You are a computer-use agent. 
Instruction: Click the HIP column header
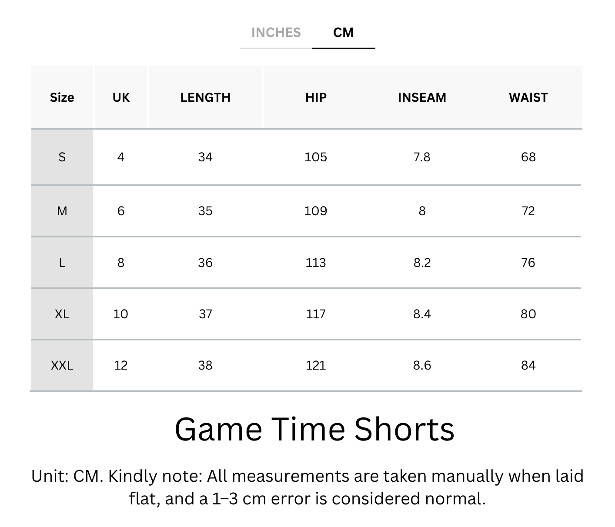coord(316,97)
